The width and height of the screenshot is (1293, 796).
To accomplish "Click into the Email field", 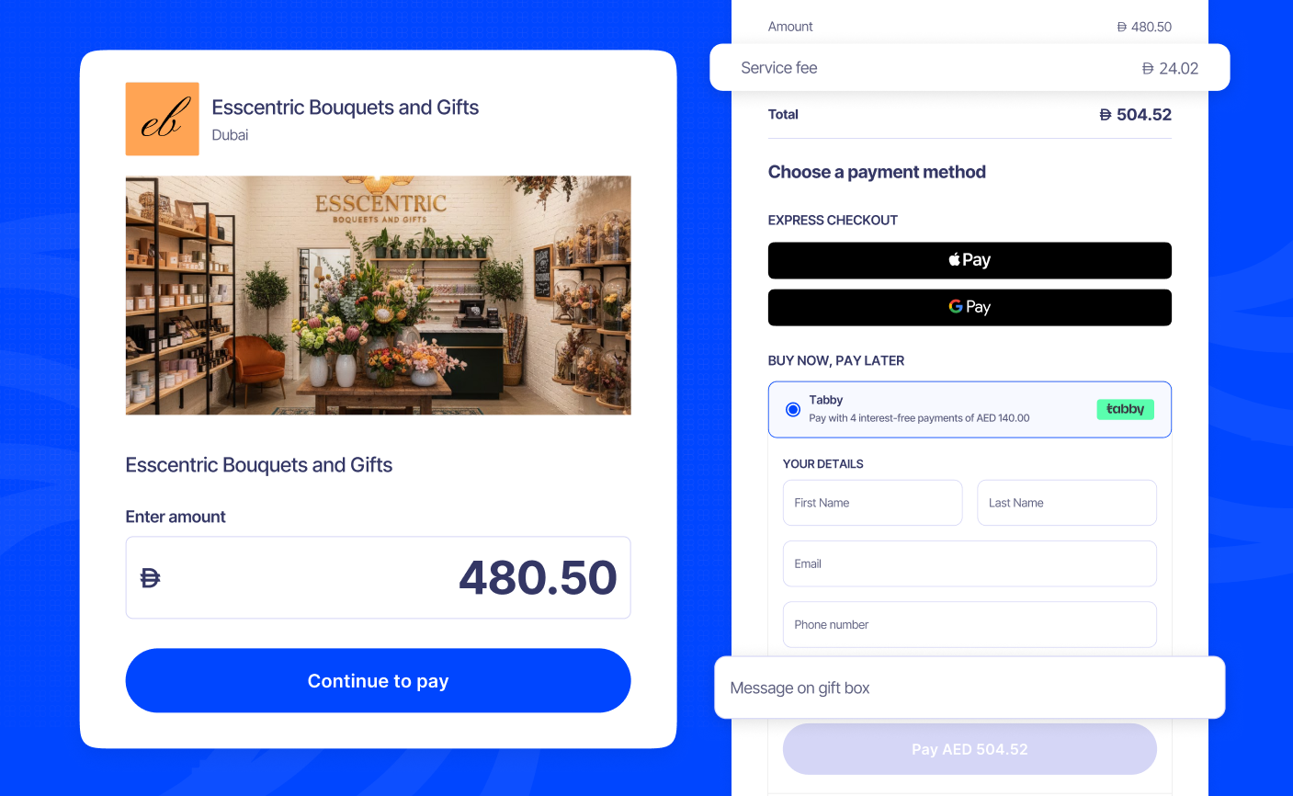I will point(970,563).
